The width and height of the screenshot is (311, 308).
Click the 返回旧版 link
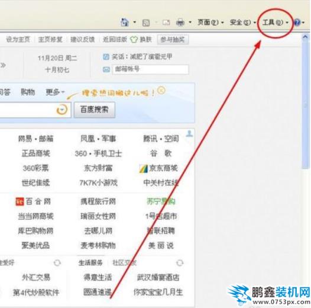click(x=115, y=39)
